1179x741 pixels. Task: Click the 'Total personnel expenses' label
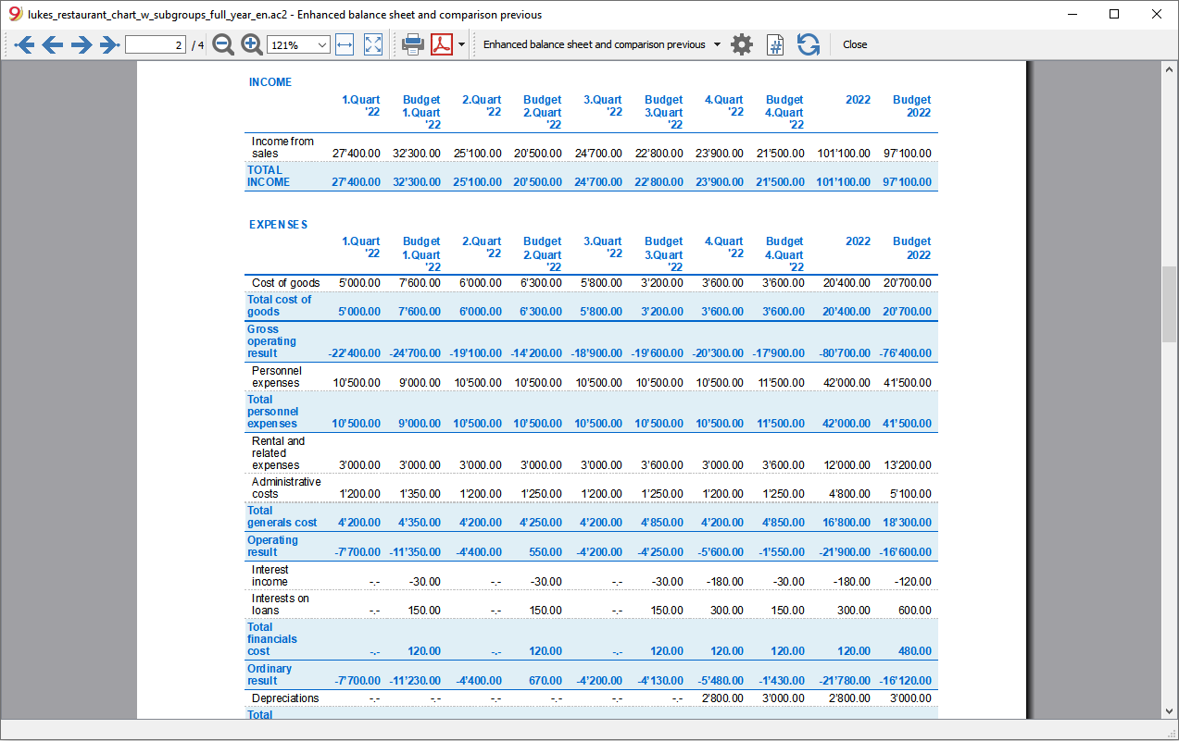pyautogui.click(x=273, y=412)
